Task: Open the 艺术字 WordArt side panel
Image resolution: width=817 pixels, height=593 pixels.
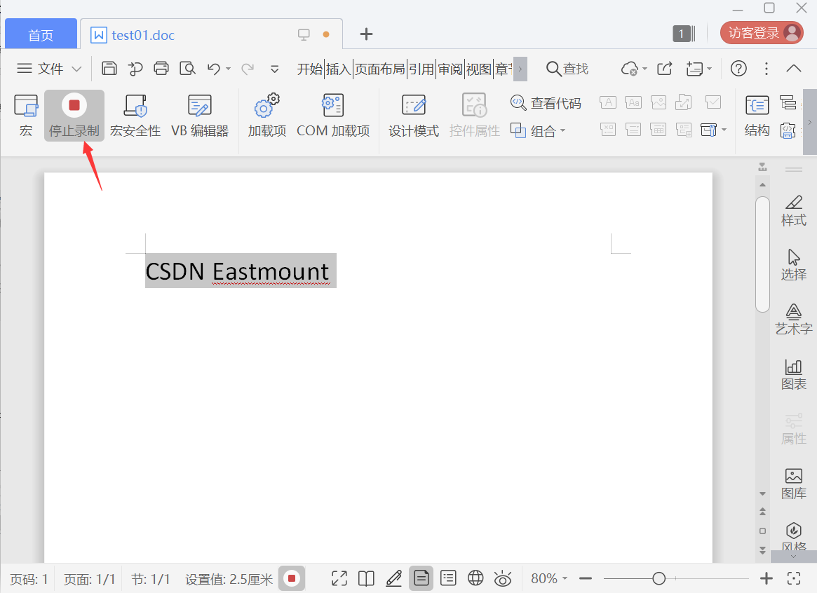Action: pos(794,319)
